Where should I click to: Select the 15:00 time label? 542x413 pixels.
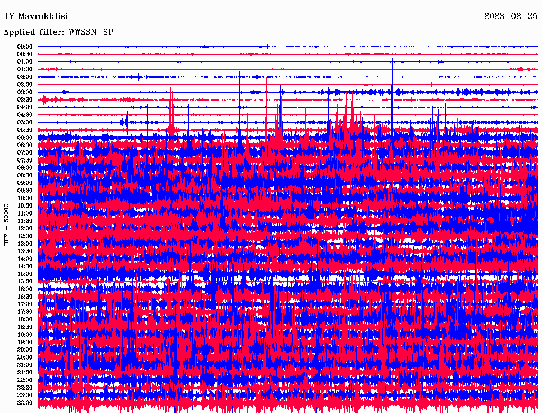tap(25, 274)
